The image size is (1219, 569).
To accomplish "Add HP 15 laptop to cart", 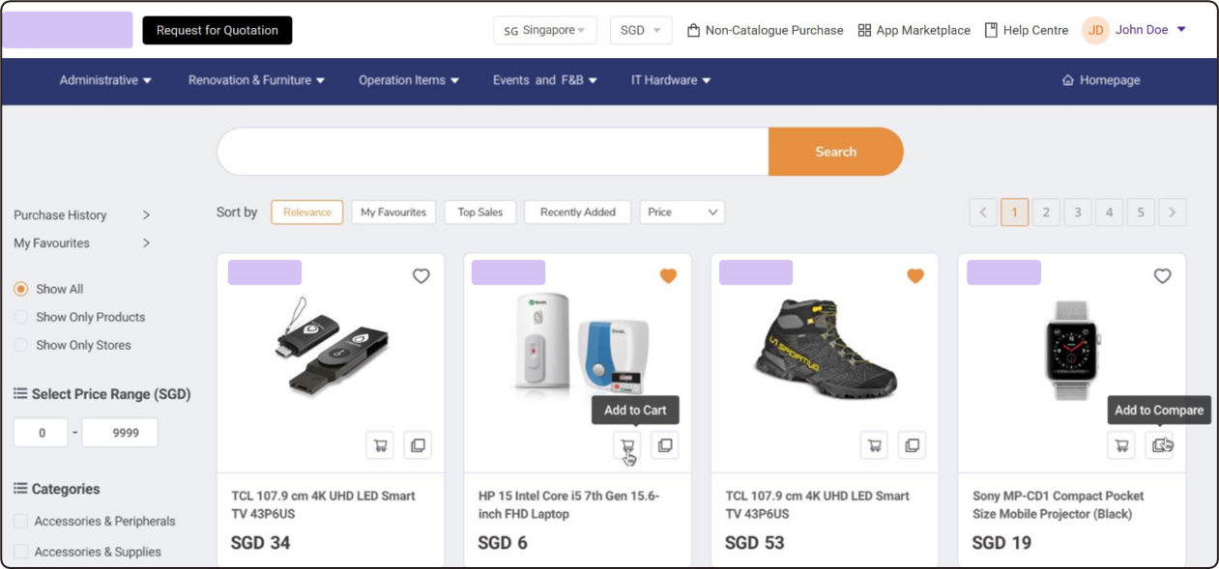I will click(627, 445).
